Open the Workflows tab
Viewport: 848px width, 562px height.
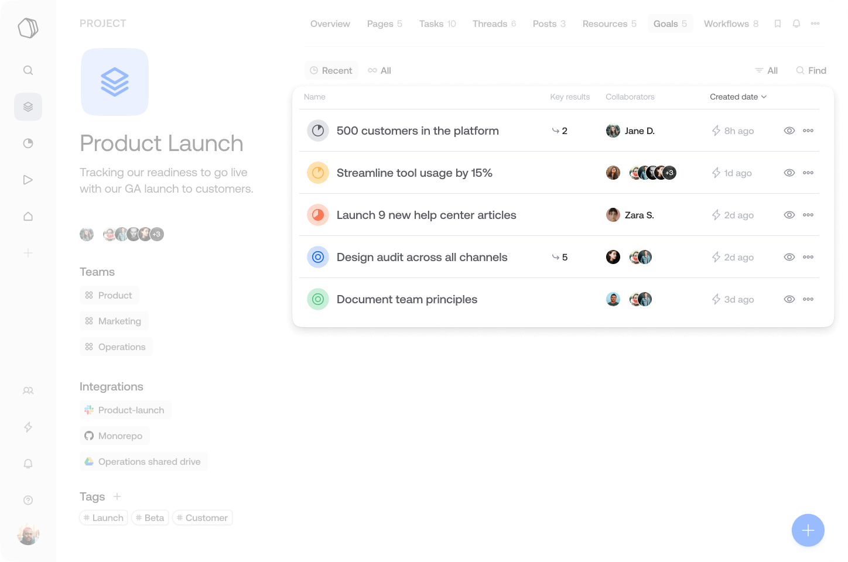click(x=731, y=23)
